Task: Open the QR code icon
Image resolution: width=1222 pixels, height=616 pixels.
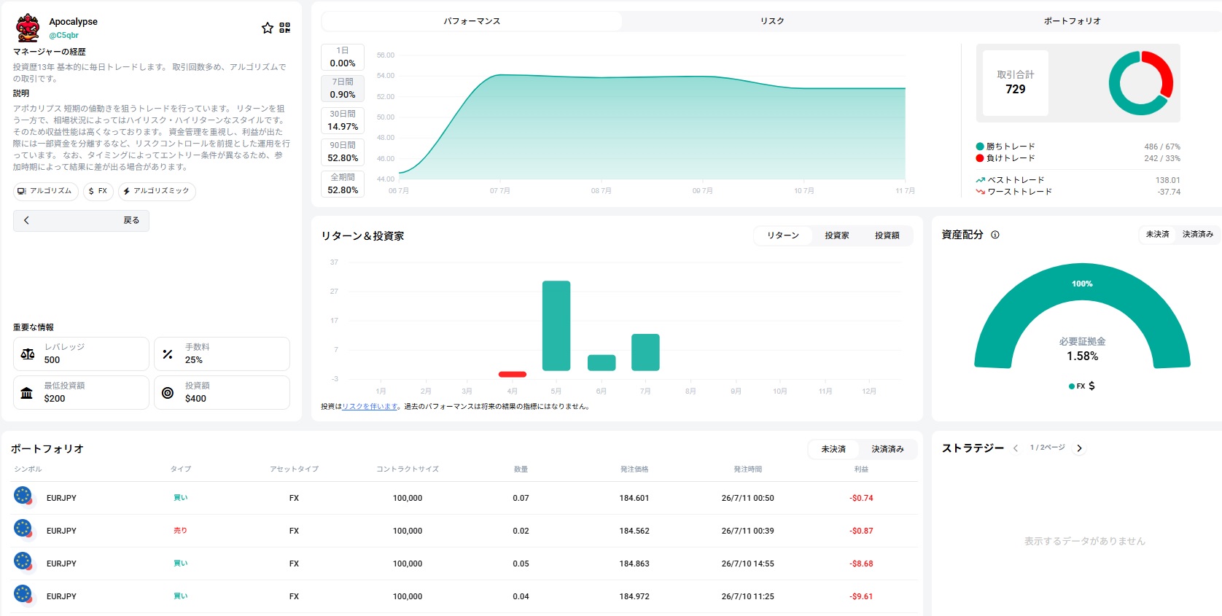Action: [285, 28]
